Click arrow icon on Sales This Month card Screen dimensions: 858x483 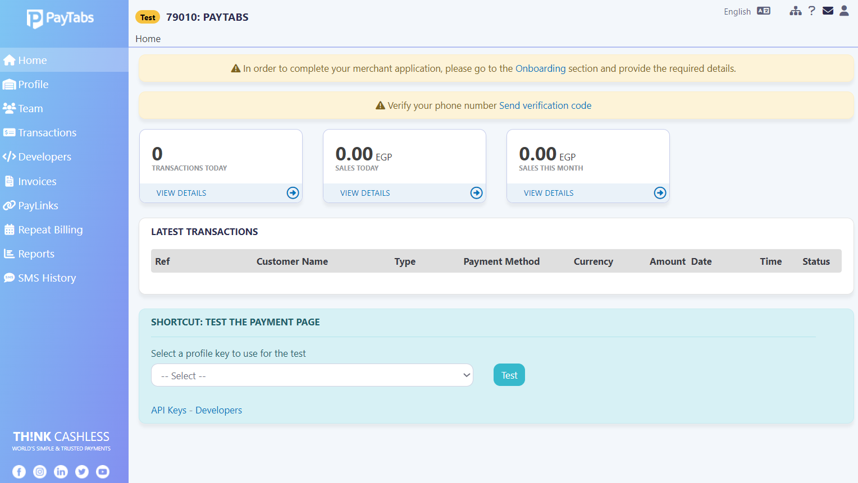pos(660,193)
